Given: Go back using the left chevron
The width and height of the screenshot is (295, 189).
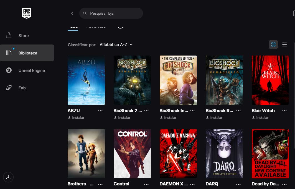Looking at the screenshot, I should [72, 13].
